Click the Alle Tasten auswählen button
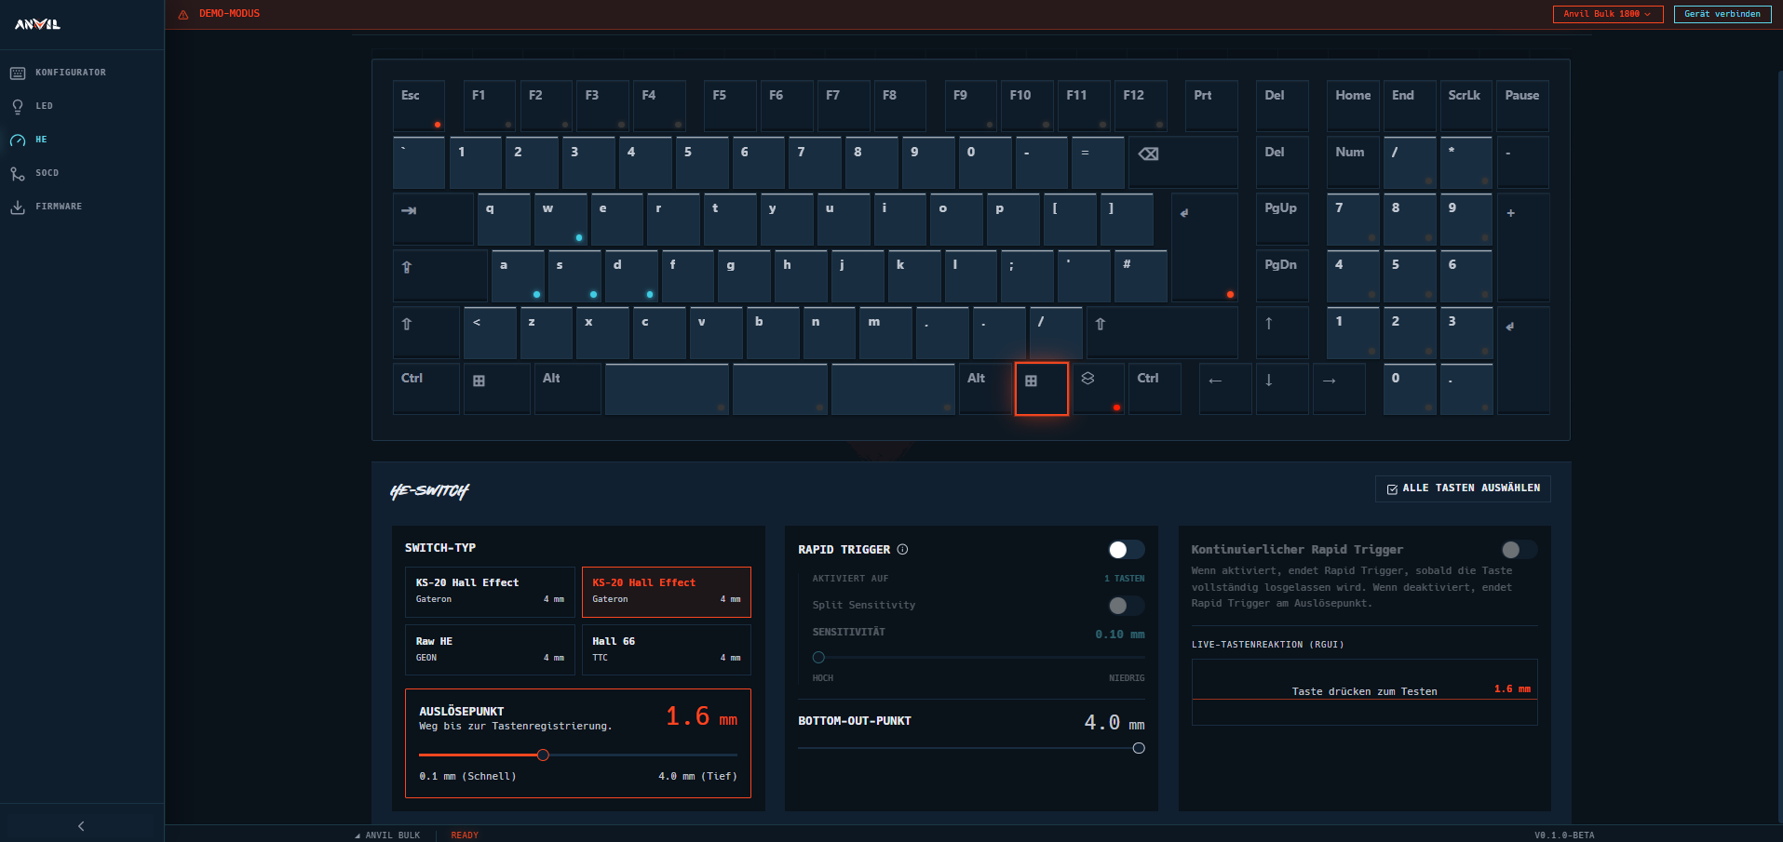This screenshot has height=842, width=1783. (x=1463, y=488)
